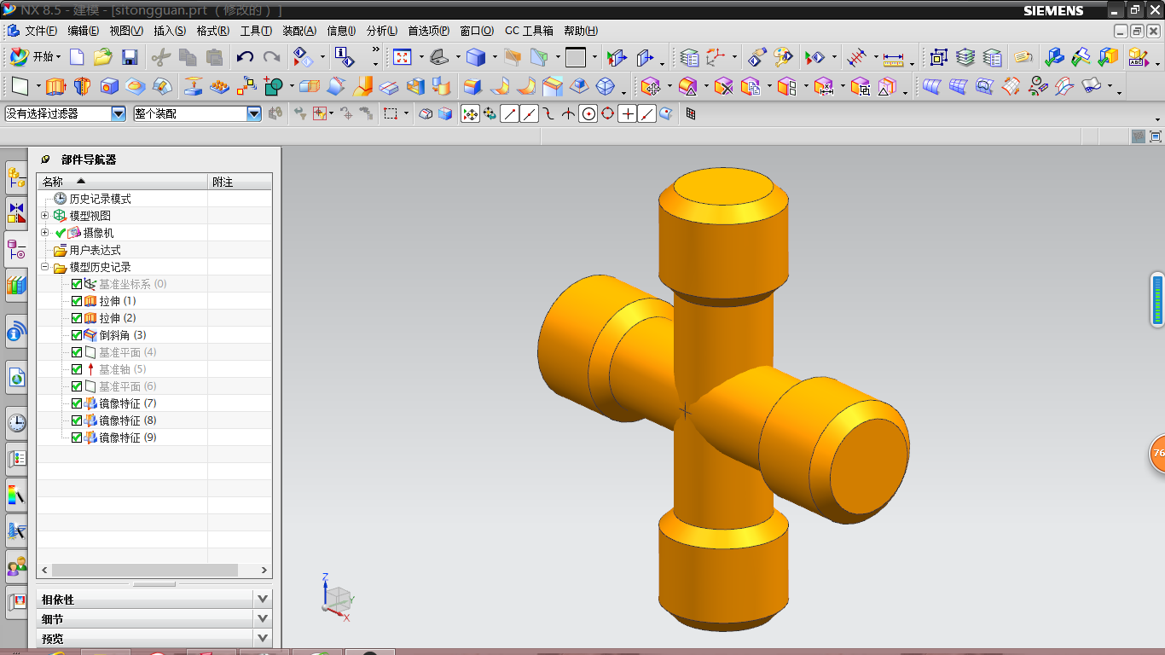The height and width of the screenshot is (655, 1165).
Task: Toggle the 镜像特征 (8) checkbox
Action: tap(77, 420)
